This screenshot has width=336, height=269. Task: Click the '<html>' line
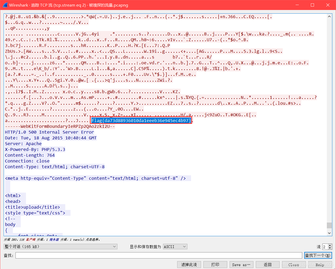[x=13, y=196]
